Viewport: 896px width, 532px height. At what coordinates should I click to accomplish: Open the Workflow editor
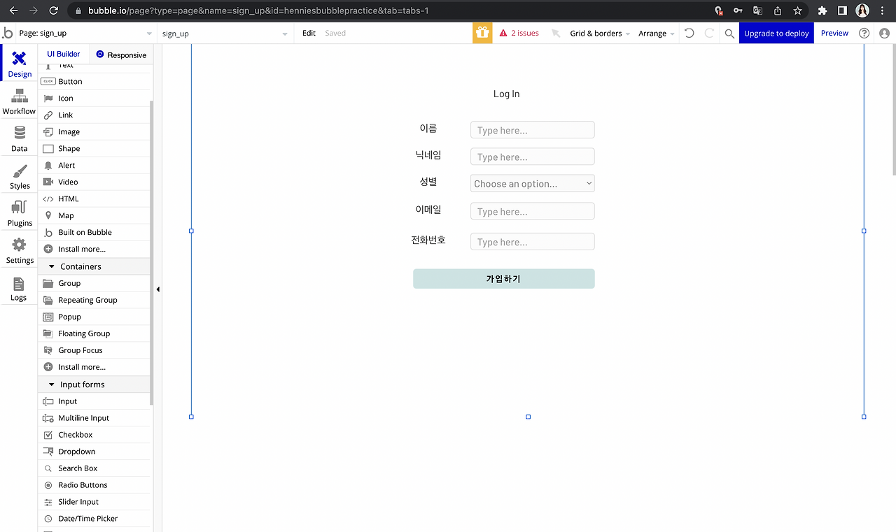(19, 101)
